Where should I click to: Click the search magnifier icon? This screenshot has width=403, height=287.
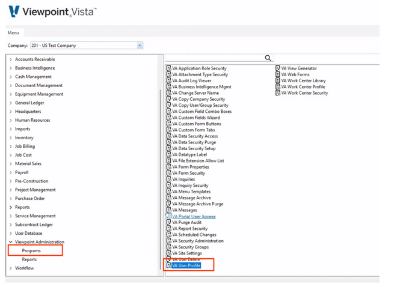(x=268, y=58)
